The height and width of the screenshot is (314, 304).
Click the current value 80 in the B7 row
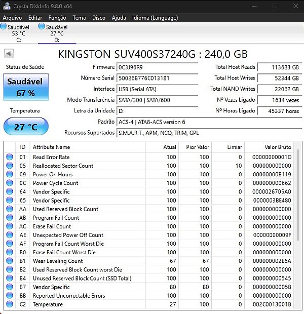click(173, 287)
